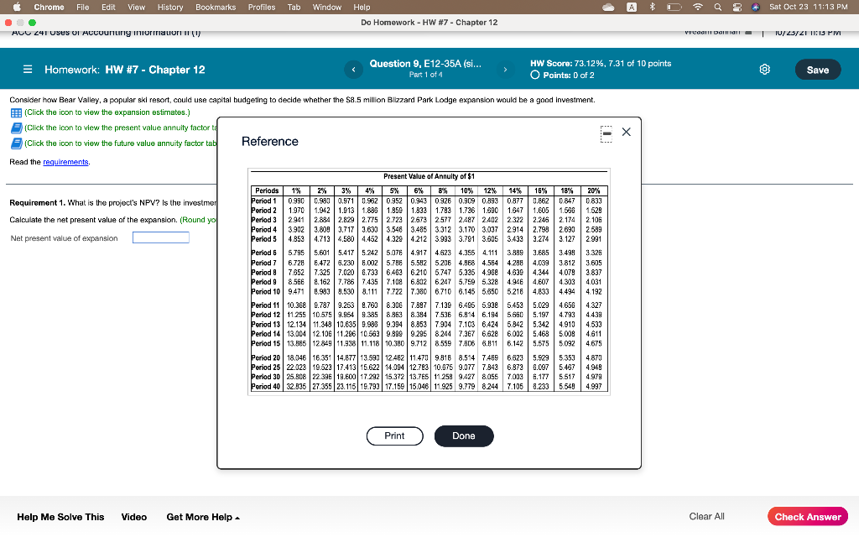Viewport: 859px width, 537px height.
Task: Click the hamburger menu beside Homework title
Action: (x=28, y=70)
